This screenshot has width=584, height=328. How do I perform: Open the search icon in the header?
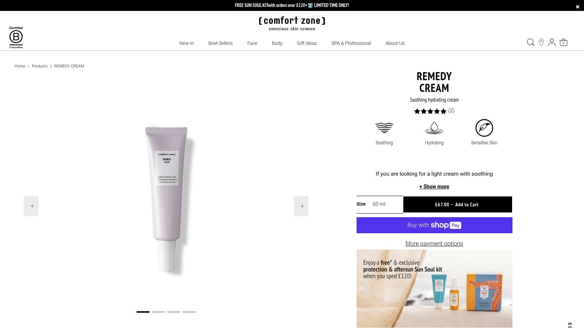[530, 42]
